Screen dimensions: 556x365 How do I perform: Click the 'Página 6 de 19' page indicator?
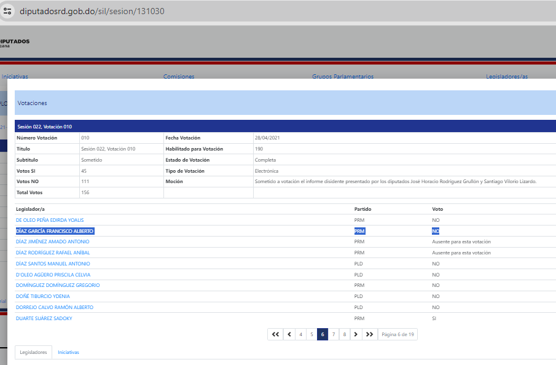tap(397, 334)
